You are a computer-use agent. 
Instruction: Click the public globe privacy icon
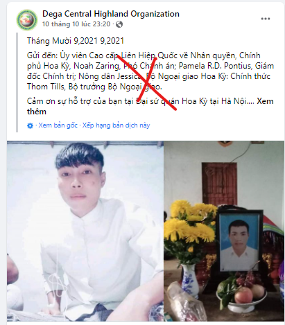tap(119, 24)
